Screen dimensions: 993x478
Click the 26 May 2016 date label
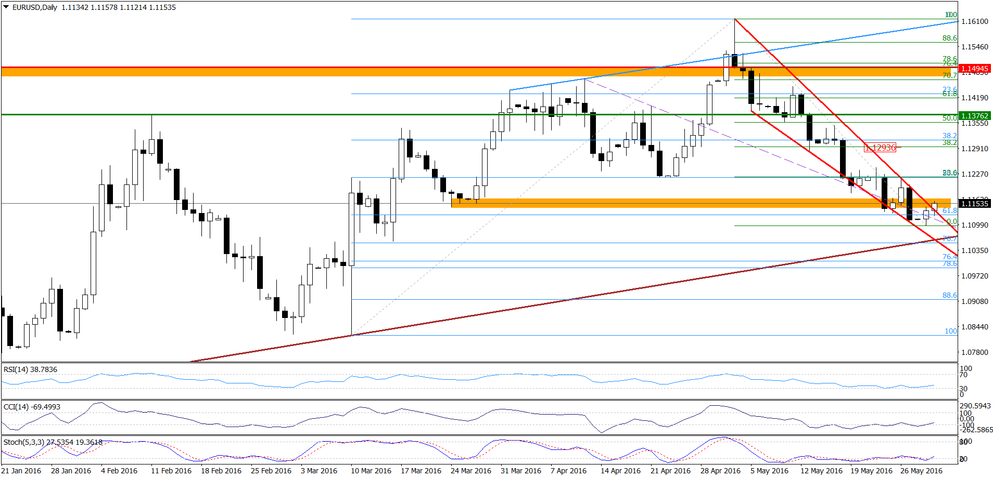(x=921, y=471)
